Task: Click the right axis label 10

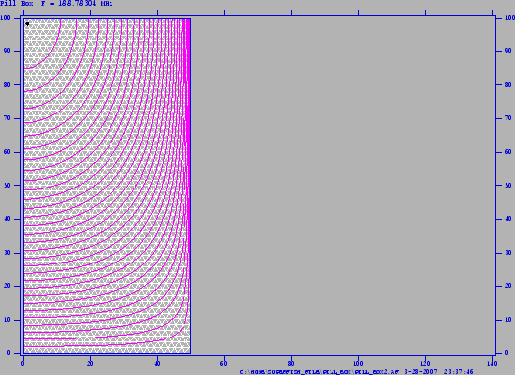Action: (x=508, y=320)
